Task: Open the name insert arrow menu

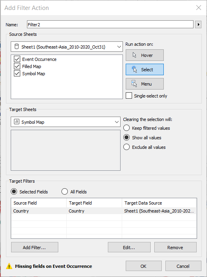Action: point(198,24)
